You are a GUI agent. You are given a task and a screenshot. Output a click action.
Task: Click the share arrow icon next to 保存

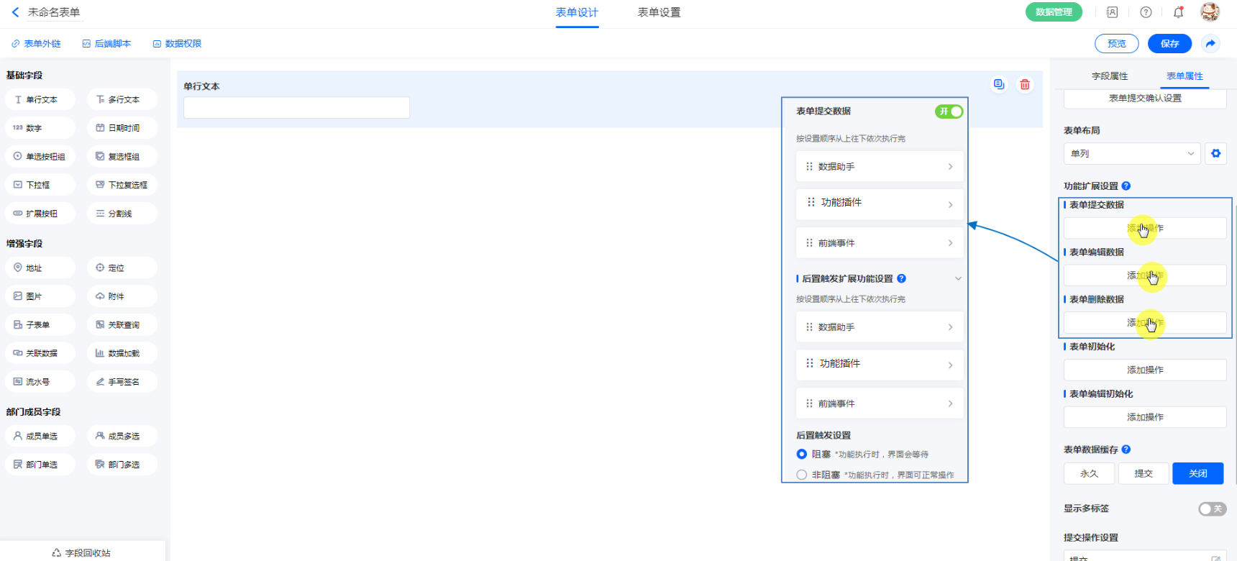tap(1211, 44)
